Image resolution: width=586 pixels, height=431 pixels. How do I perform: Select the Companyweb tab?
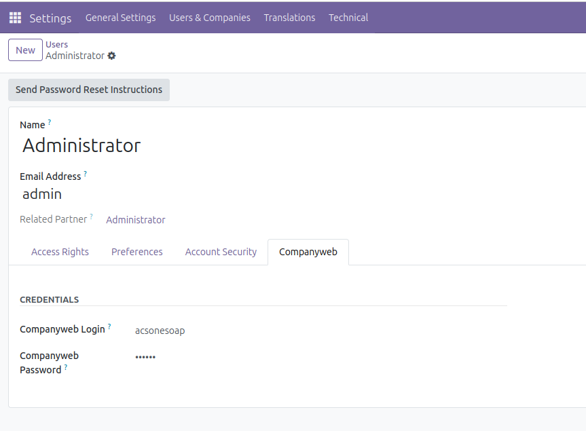click(x=308, y=252)
